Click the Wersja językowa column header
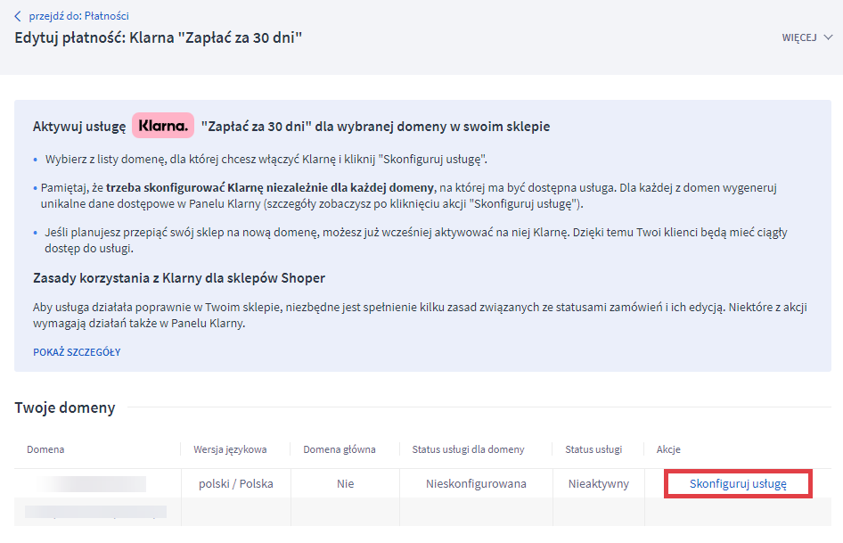The image size is (843, 543). click(x=230, y=449)
